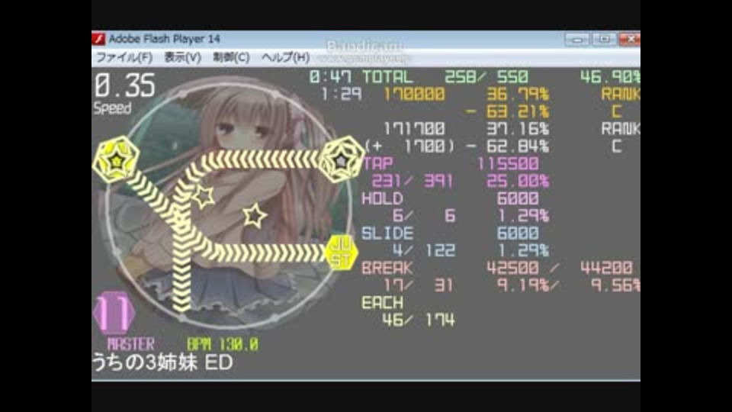This screenshot has width=732, height=412.
Task: Click the SLIDE label
Action: pos(387,233)
